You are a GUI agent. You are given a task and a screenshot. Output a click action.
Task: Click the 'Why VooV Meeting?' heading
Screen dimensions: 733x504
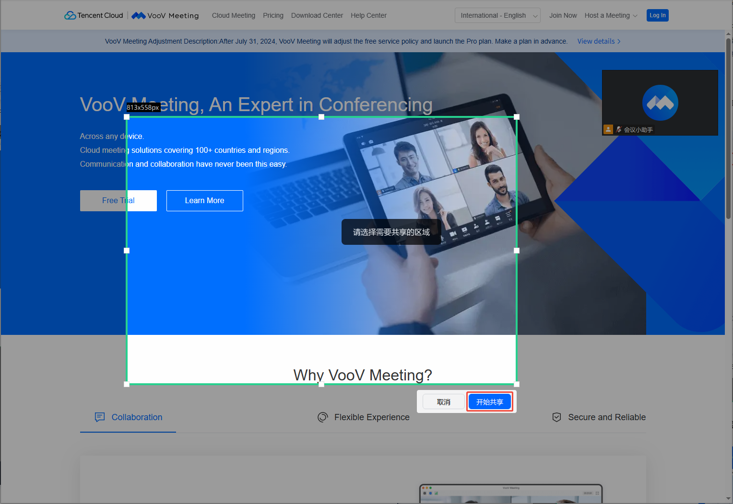pos(363,375)
